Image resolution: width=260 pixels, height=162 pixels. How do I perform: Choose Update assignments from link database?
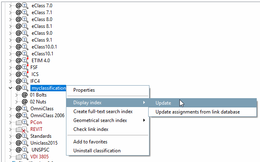coord(198,112)
